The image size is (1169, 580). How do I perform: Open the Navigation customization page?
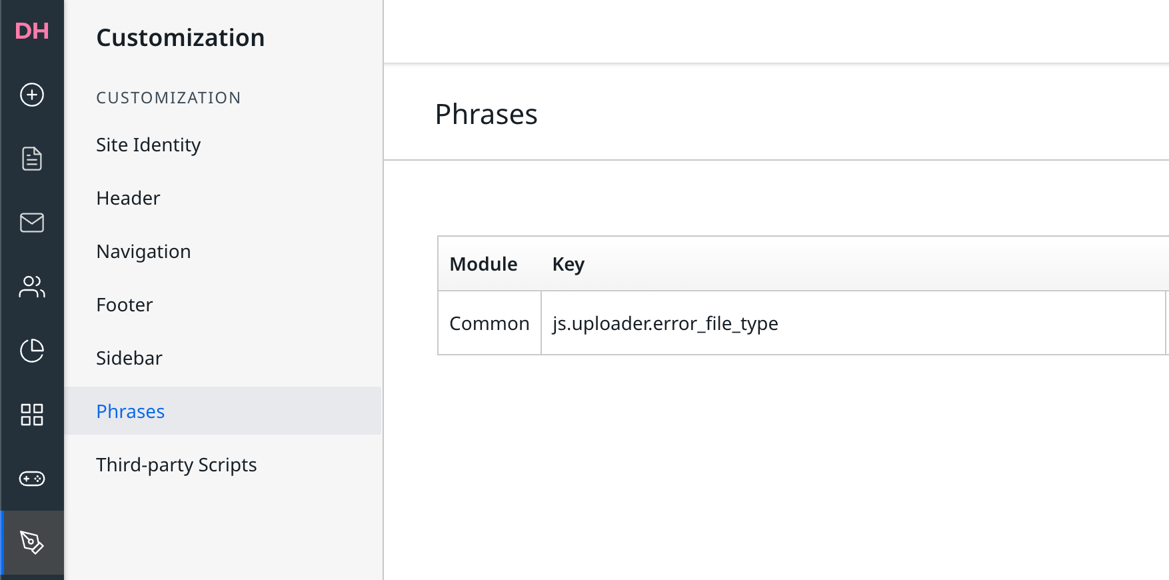(143, 251)
